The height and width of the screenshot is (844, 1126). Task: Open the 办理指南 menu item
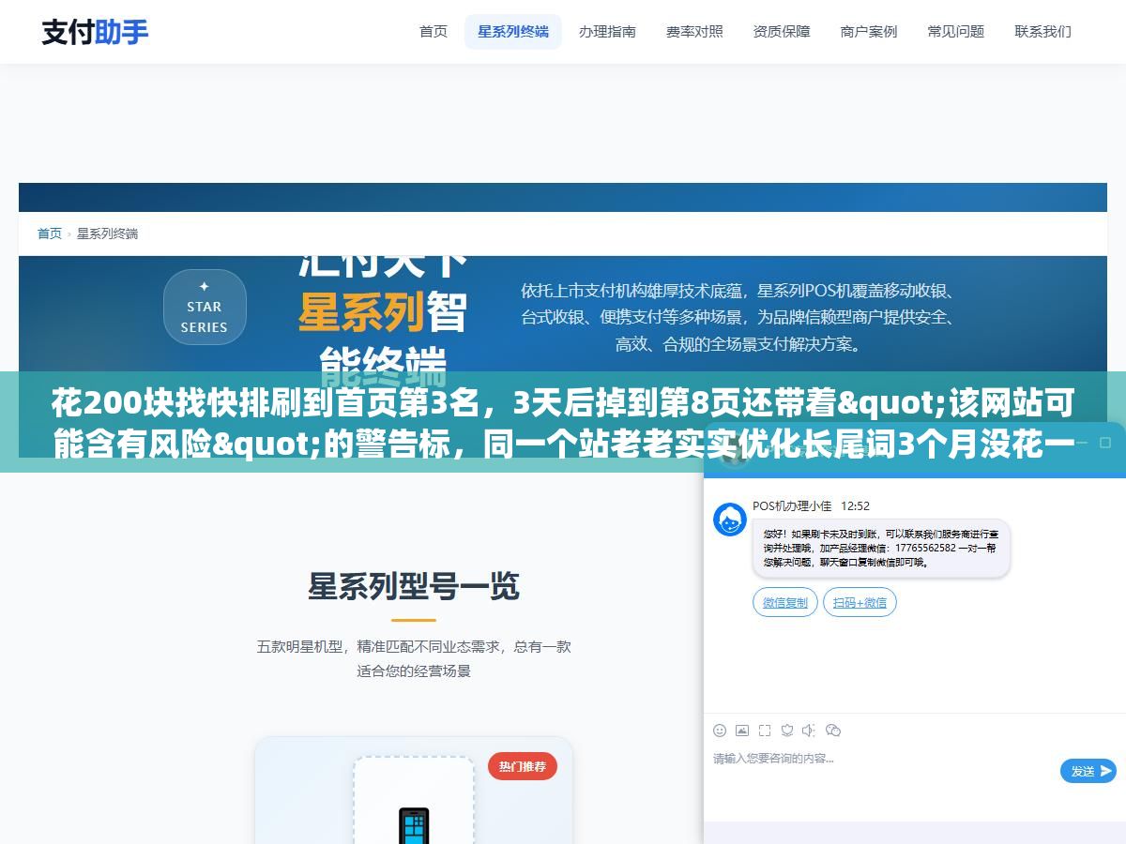click(x=607, y=32)
